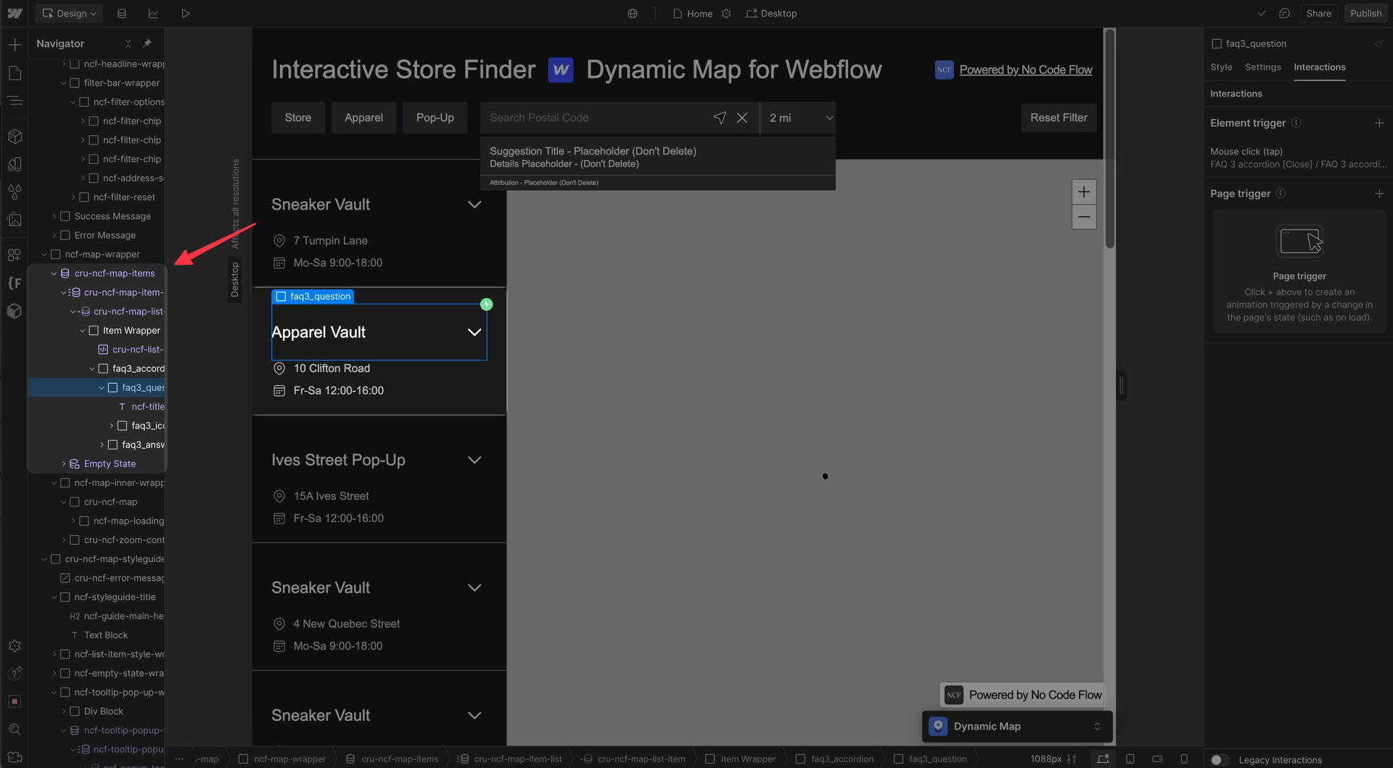Open the Assets image icon

pos(15,219)
